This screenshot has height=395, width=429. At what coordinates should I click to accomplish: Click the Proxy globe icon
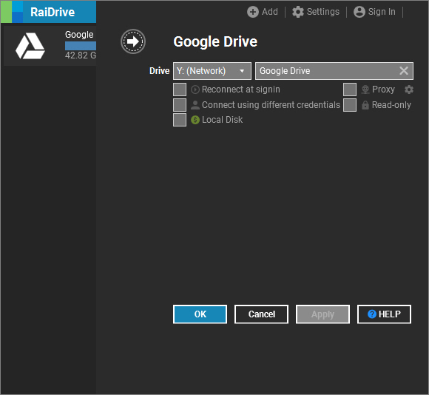point(365,90)
